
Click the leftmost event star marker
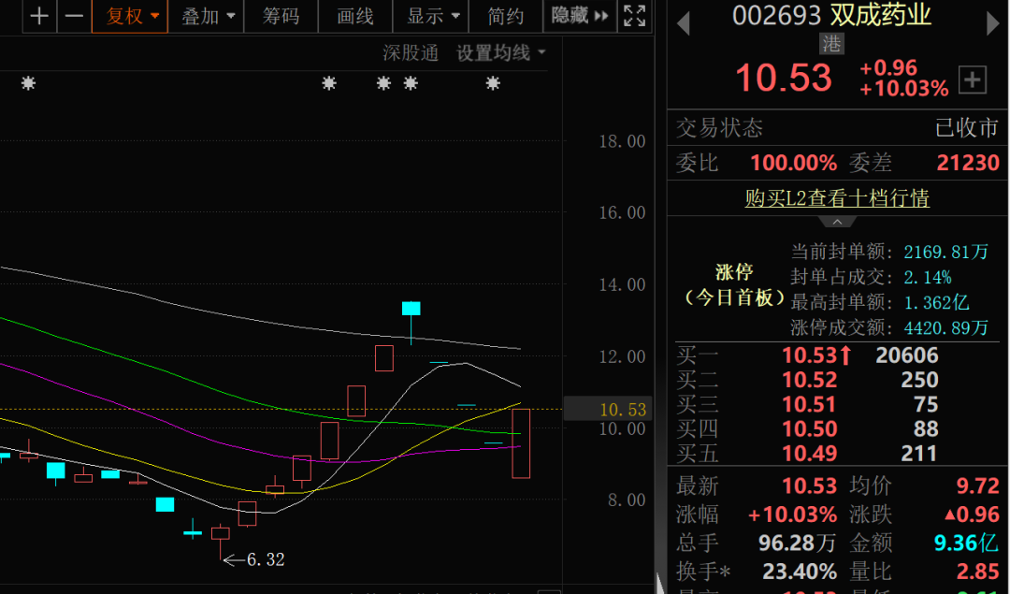point(28,83)
